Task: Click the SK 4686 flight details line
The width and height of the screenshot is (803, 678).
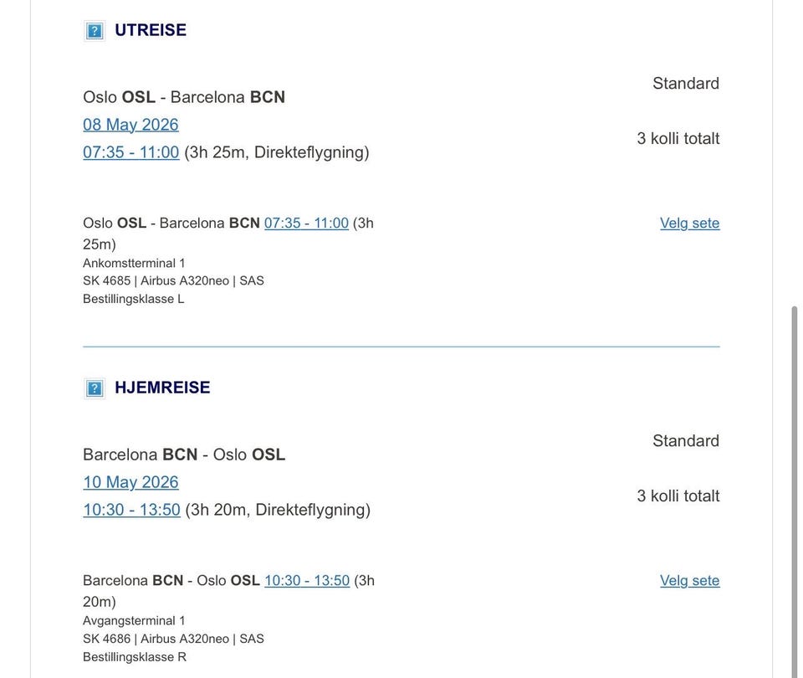Action: 173,639
